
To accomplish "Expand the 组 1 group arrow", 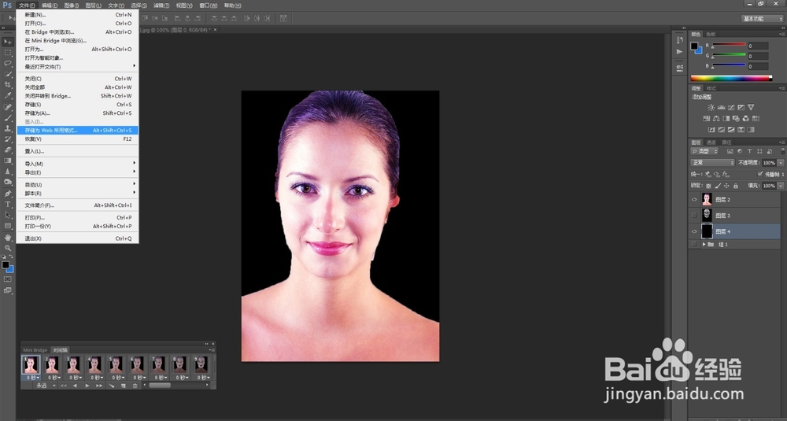I will [x=704, y=245].
